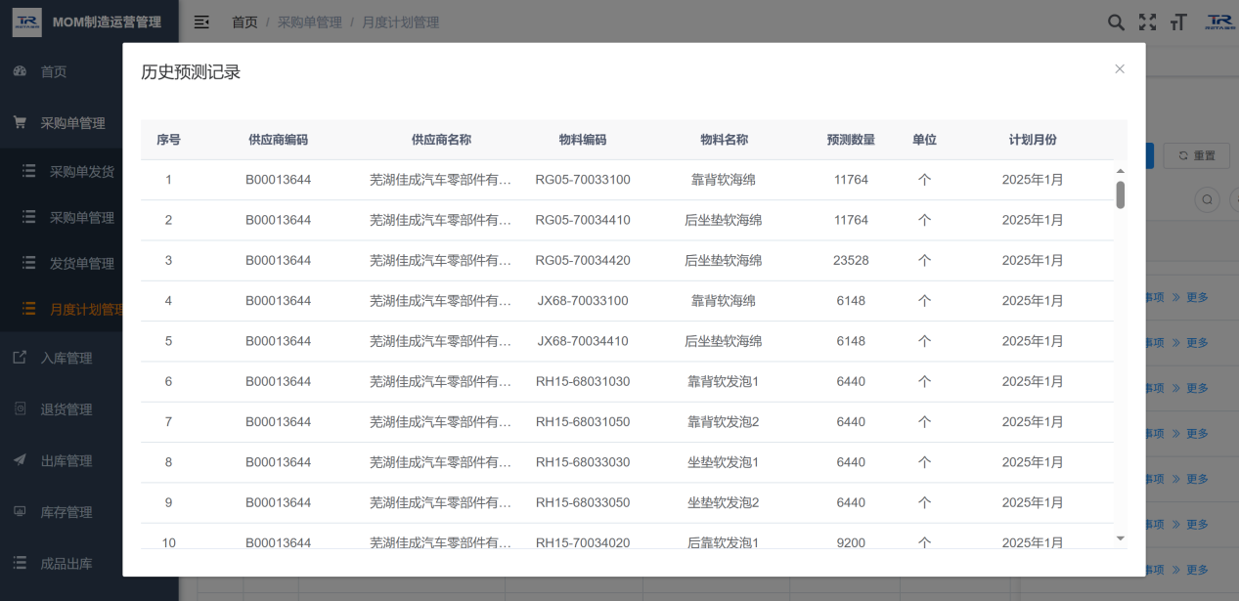Click the MOM制造运营管理 logo in sidebar
The height and width of the screenshot is (601, 1239).
pyautogui.click(x=27, y=21)
